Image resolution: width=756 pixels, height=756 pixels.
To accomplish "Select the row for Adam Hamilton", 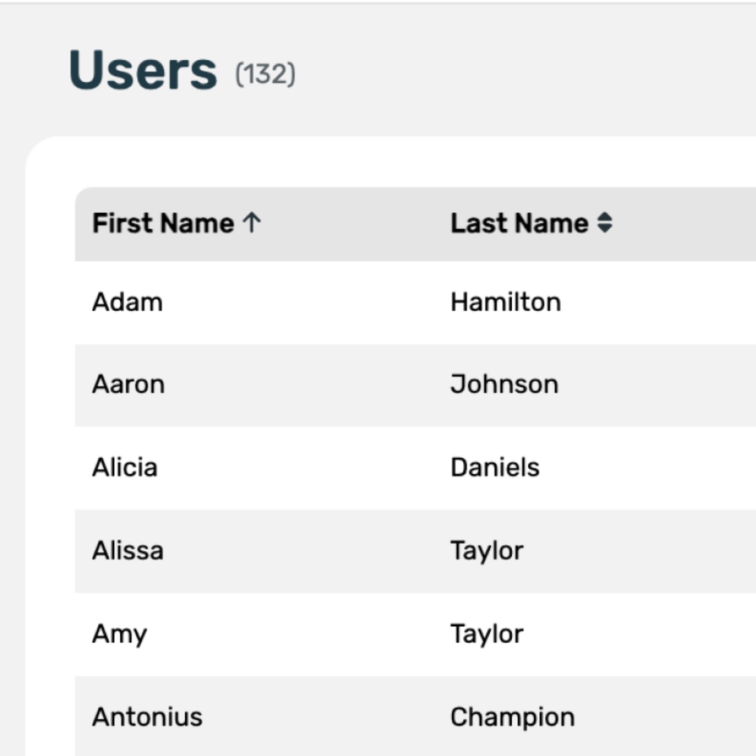I will pyautogui.click(x=302, y=301).
